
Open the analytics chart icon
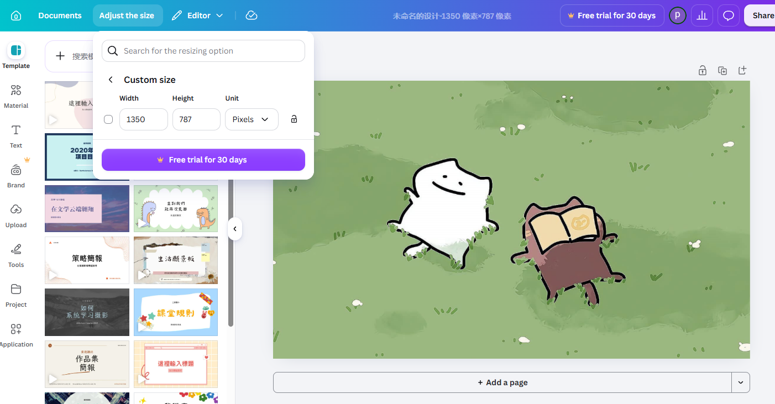point(702,15)
